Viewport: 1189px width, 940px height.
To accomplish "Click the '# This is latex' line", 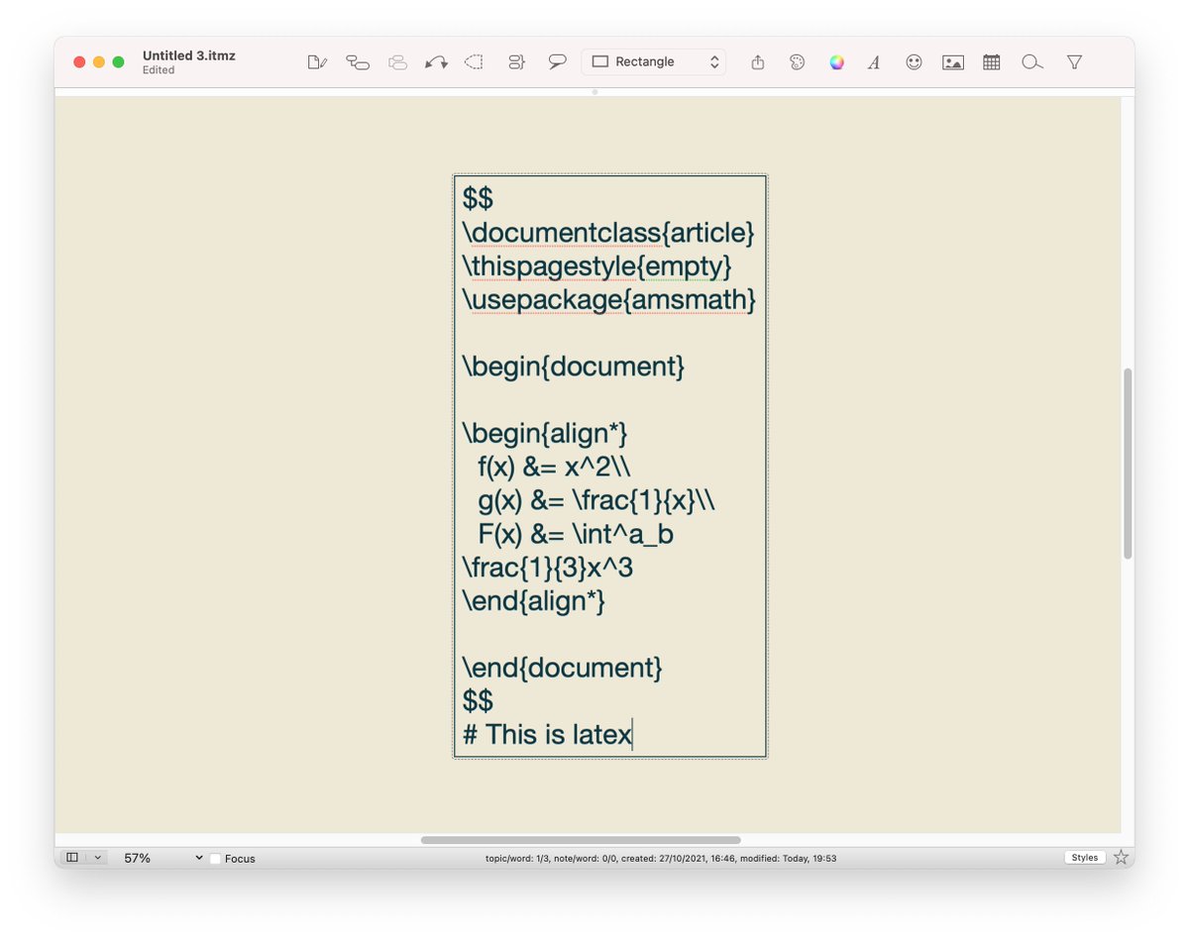I will pos(547,734).
